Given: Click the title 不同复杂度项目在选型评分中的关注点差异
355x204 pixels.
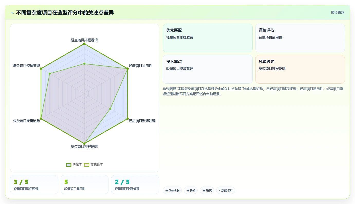Looking at the screenshot, I should coord(65,13).
